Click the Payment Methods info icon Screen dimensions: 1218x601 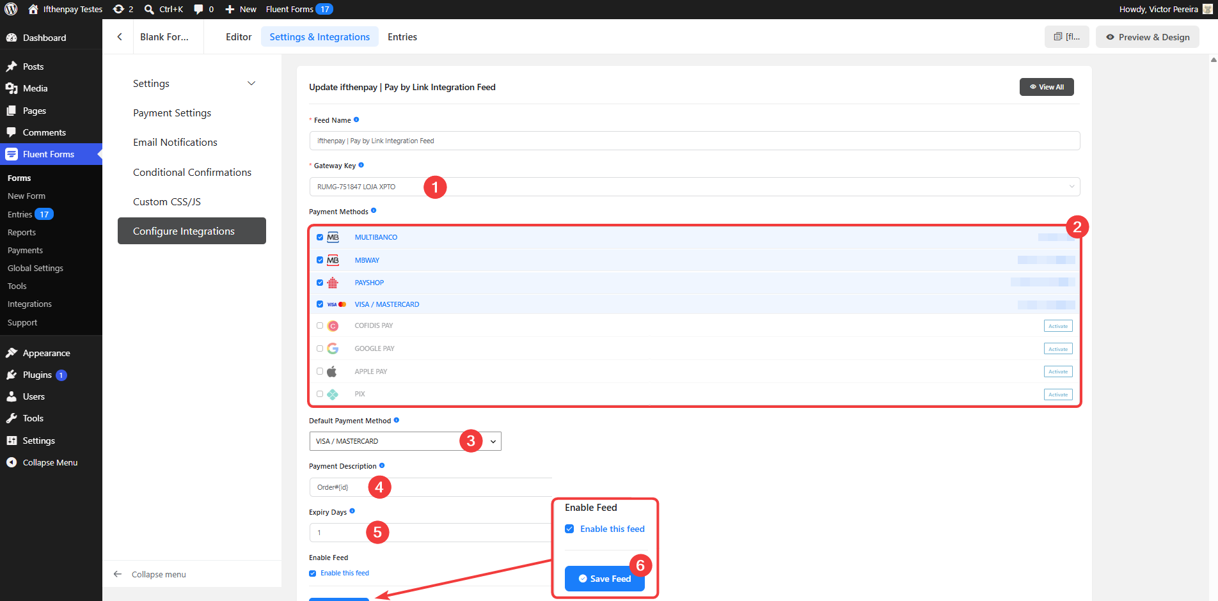tap(374, 210)
